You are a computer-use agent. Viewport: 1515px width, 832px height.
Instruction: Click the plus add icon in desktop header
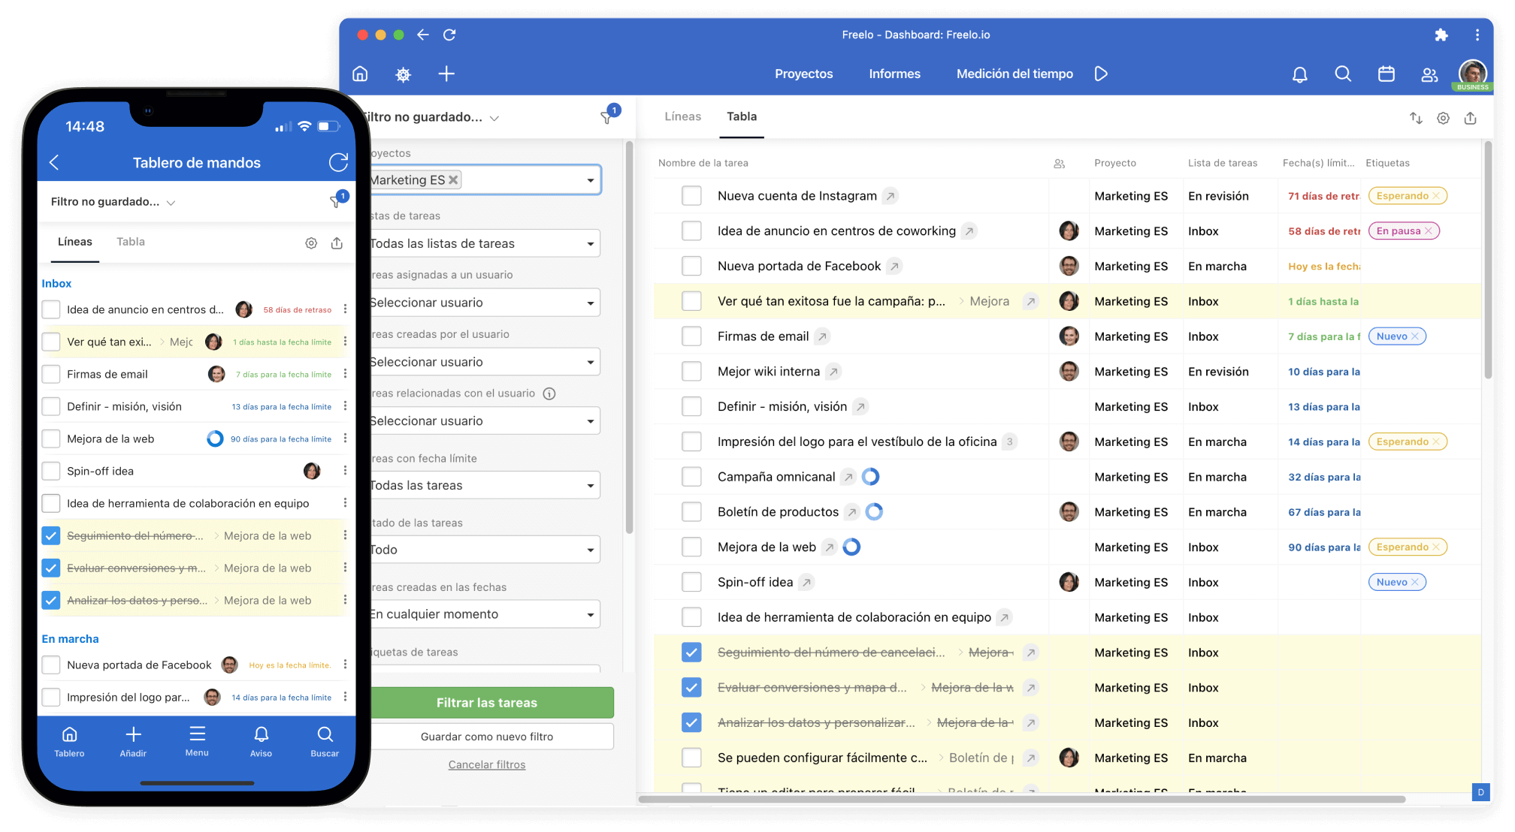(446, 74)
